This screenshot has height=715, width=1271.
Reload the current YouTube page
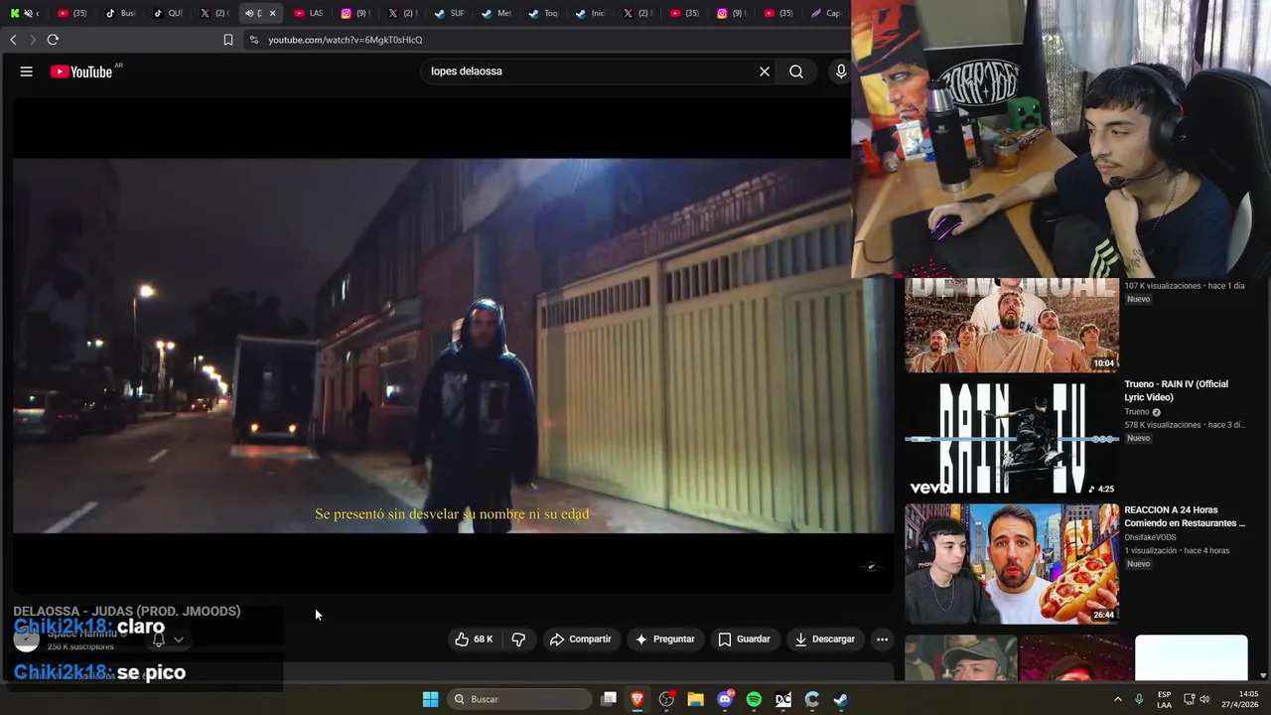pos(53,40)
